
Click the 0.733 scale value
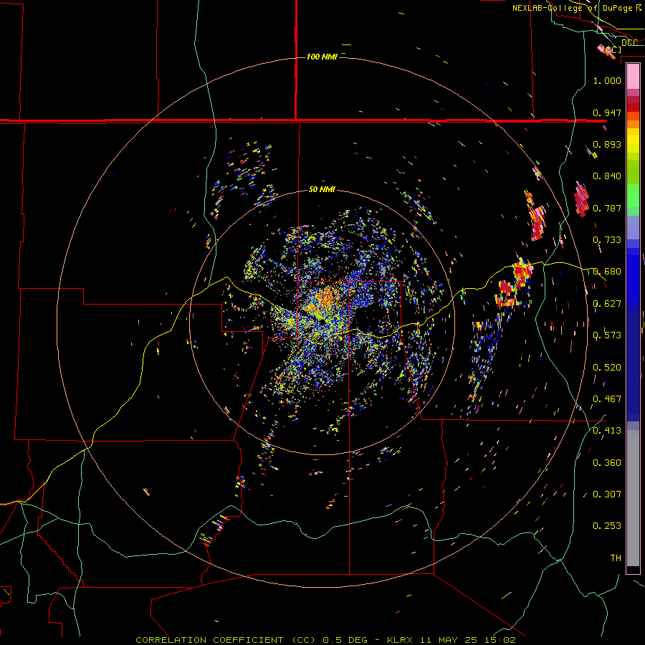pyautogui.click(x=607, y=240)
